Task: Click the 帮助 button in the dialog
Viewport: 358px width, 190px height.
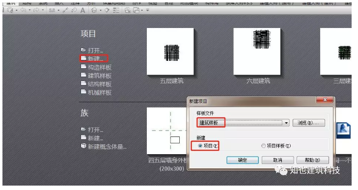Action: 312,160
